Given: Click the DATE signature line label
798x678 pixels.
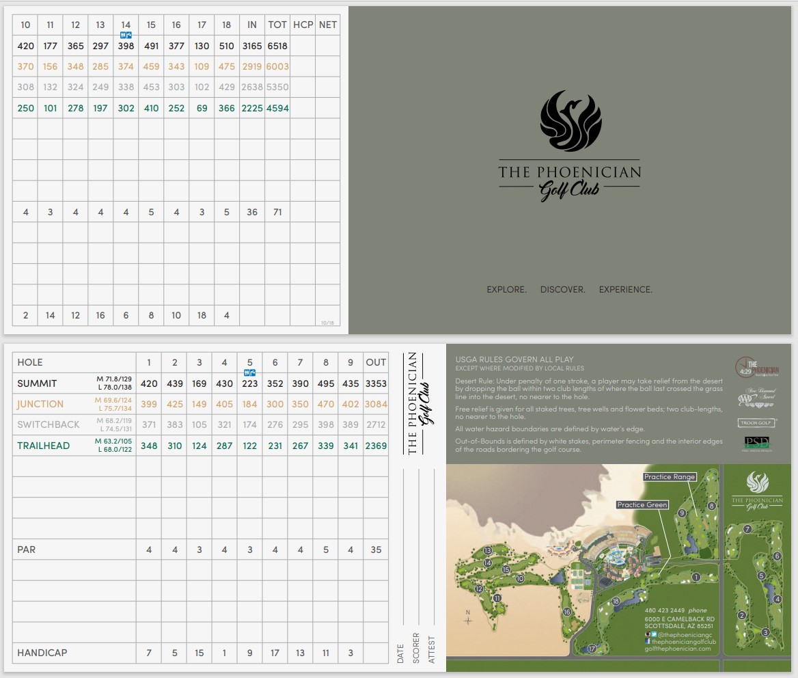Looking at the screenshot, I should 400,653.
